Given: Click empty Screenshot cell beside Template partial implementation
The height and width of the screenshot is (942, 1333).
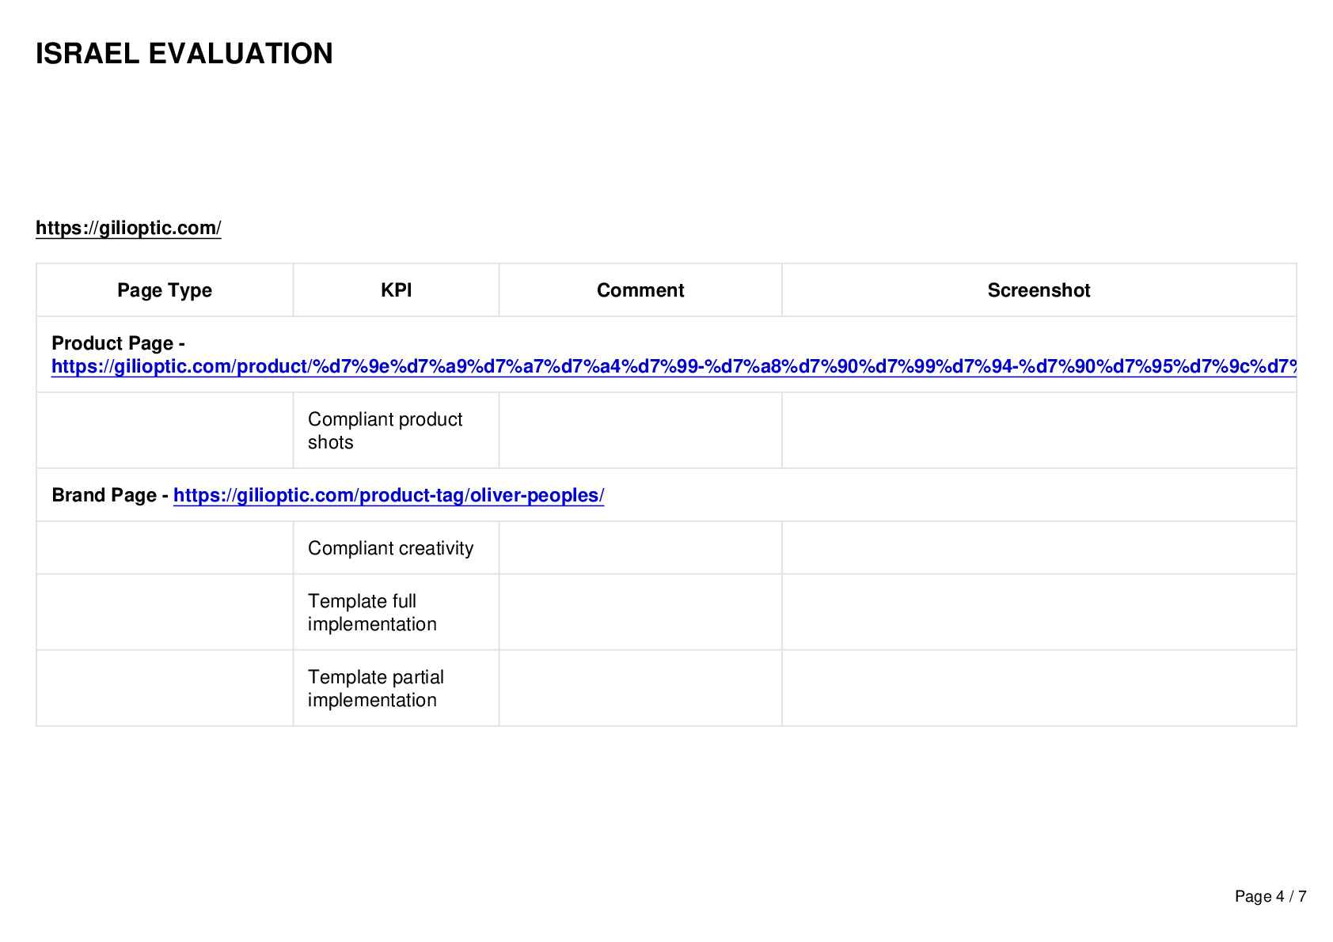Looking at the screenshot, I should [1039, 688].
